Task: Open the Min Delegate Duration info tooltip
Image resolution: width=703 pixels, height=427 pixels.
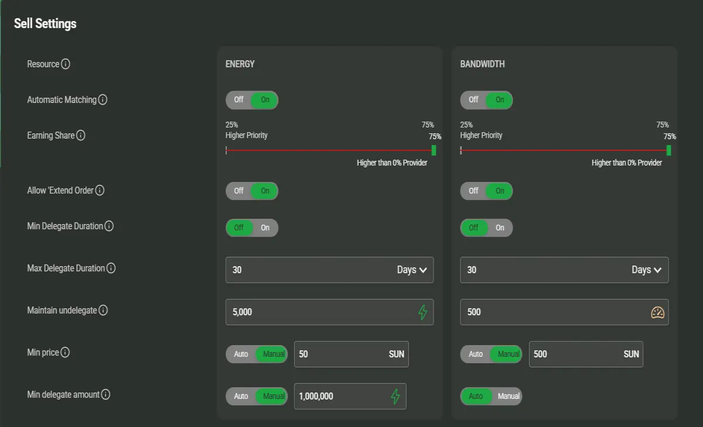Action: (x=109, y=226)
